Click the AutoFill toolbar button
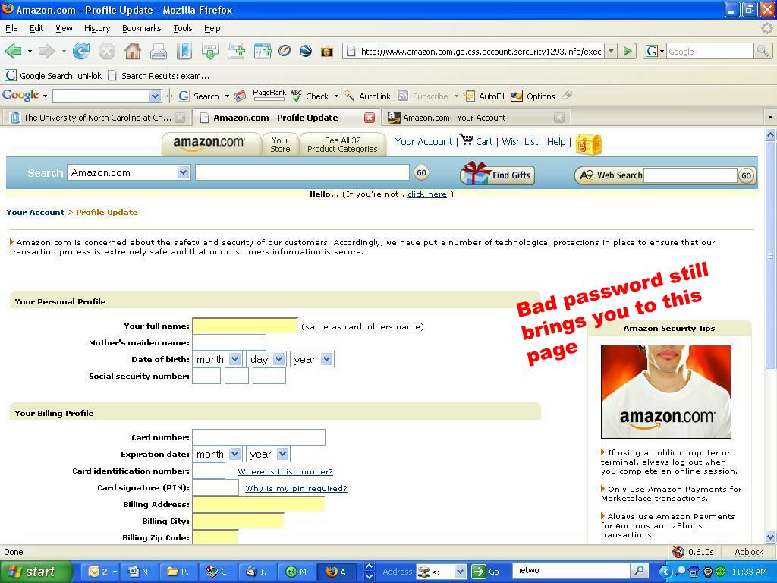The image size is (777, 583). click(x=485, y=96)
